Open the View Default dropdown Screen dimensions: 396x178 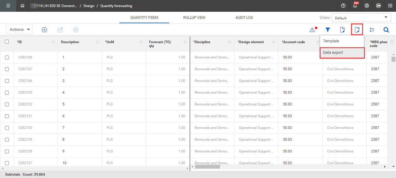[361, 18]
